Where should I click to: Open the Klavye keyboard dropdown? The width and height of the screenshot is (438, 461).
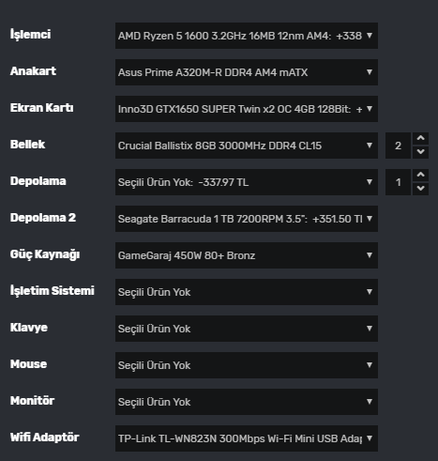pyautogui.click(x=247, y=329)
